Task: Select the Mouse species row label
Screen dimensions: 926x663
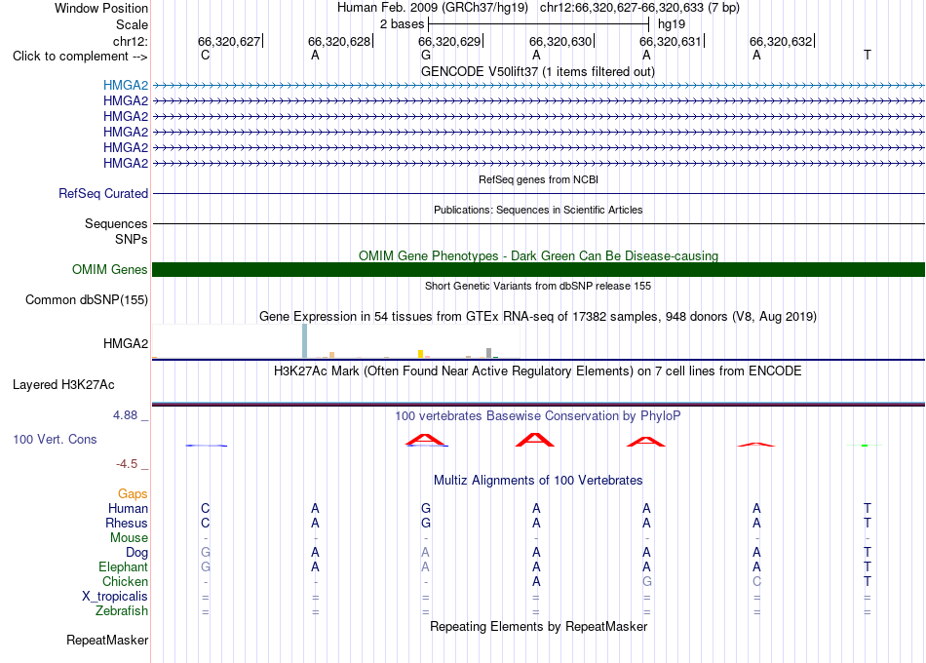Action: (129, 538)
